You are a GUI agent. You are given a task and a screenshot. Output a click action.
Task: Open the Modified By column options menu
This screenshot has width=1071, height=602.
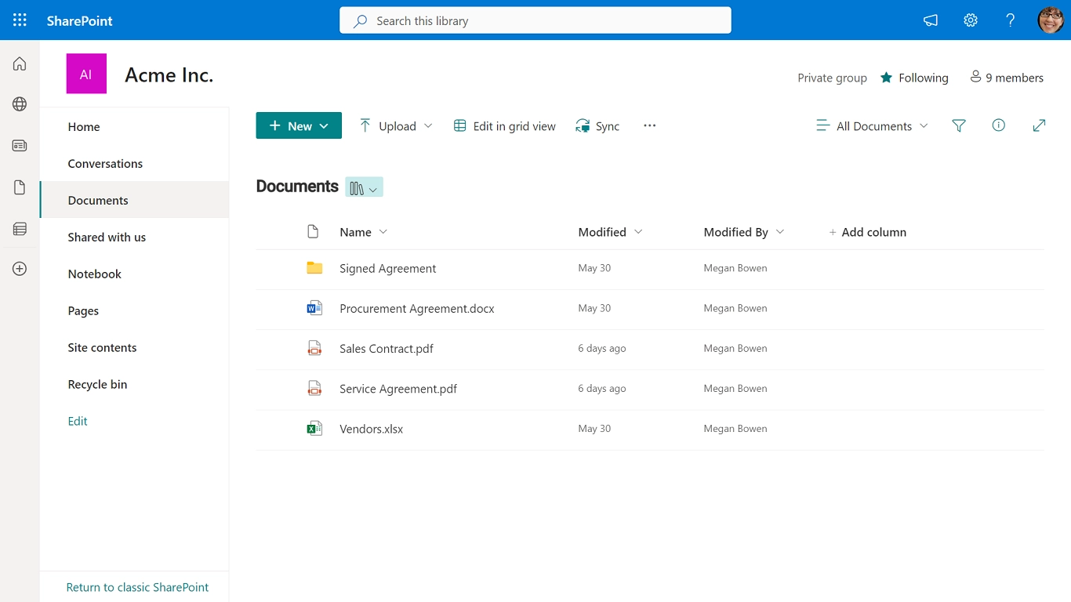pyautogui.click(x=744, y=232)
